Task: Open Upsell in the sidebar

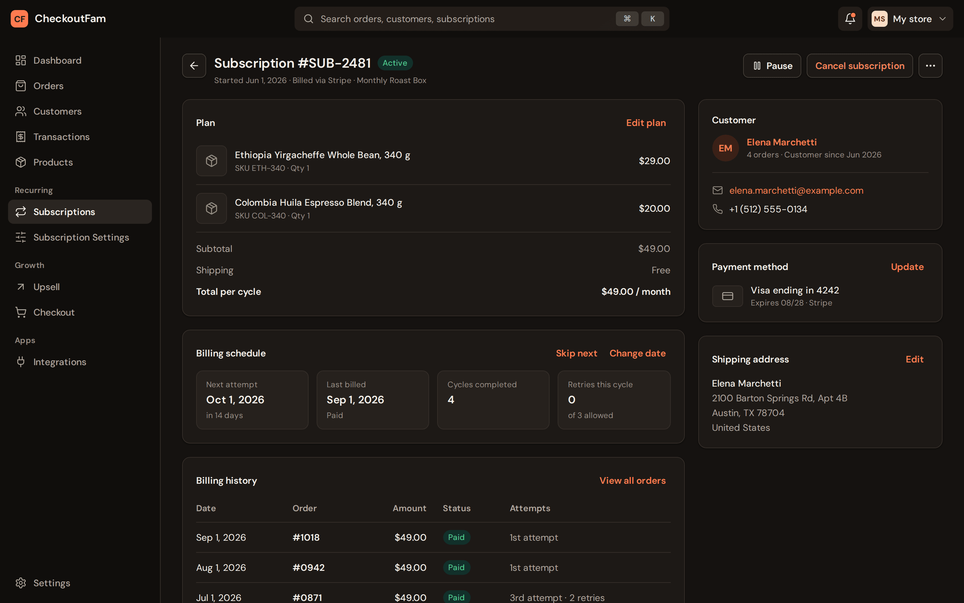Action: (x=80, y=287)
